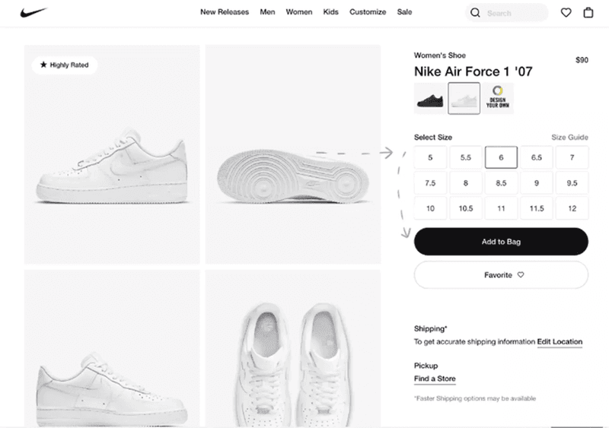Image resolution: width=609 pixels, height=428 pixels.
Task: Open the top-down pair of shoes image
Action: (x=293, y=348)
